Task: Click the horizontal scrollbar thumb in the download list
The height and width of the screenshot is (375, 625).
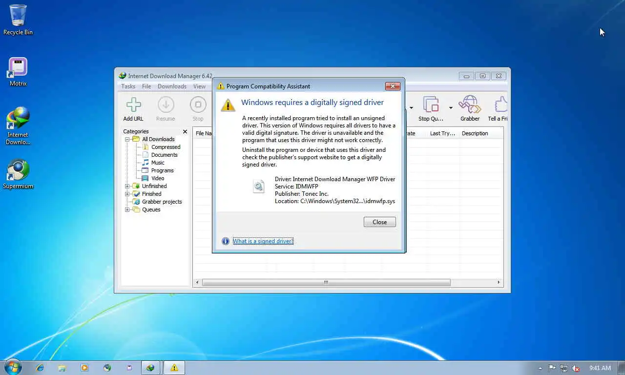Action: tap(326, 282)
